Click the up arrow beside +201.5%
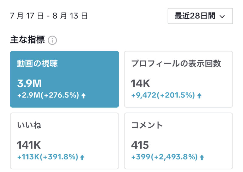This screenshot has width=243, height=172. click(x=199, y=96)
